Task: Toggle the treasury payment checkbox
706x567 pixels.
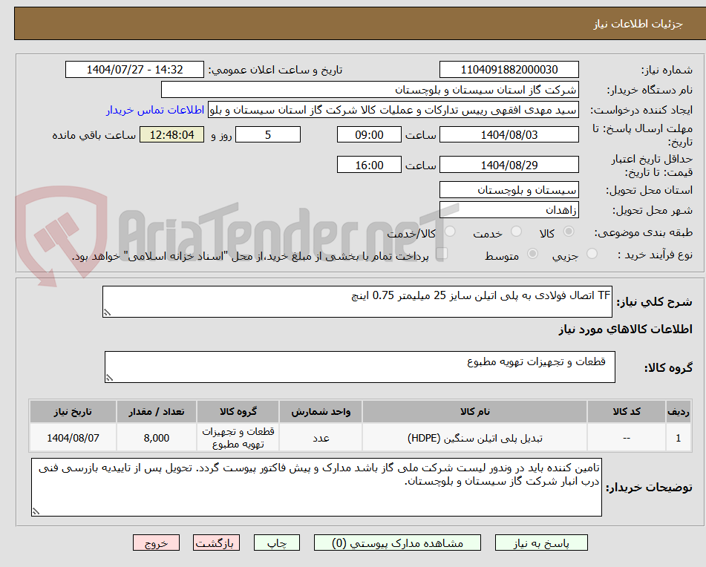Action: coord(443,253)
